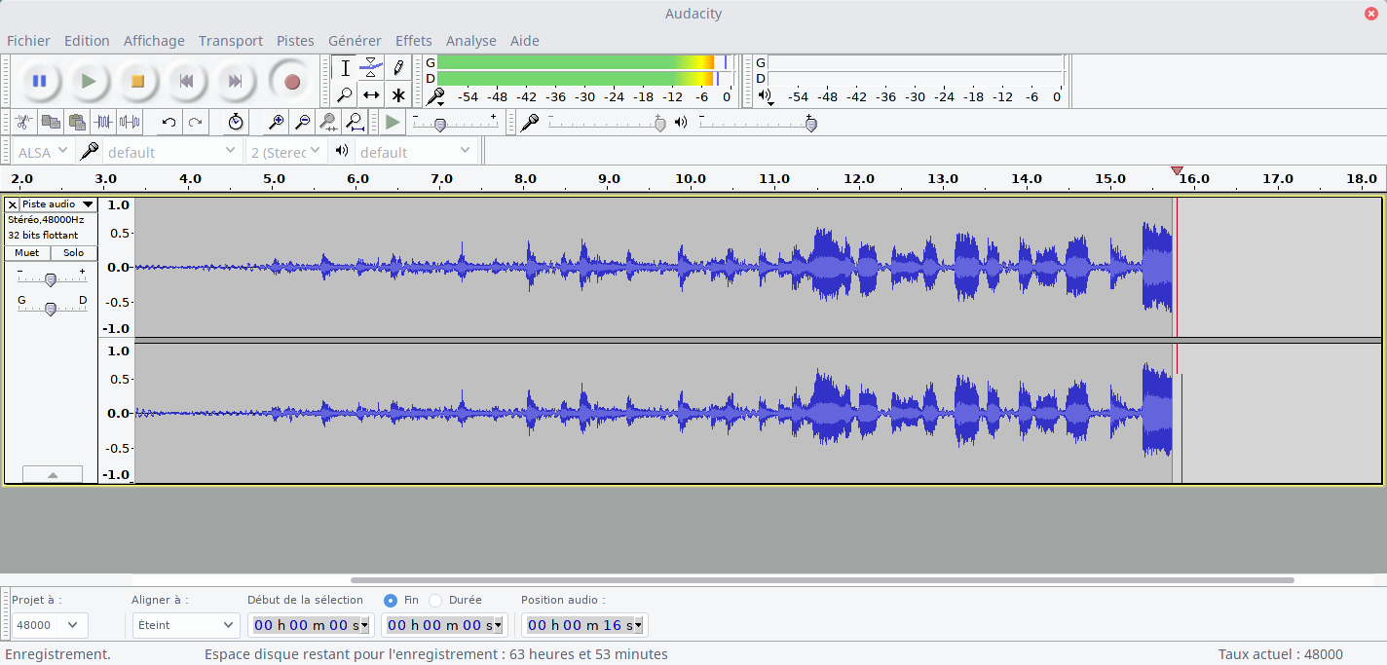
Task: Open the playback device default dropdown
Action: tap(416, 151)
